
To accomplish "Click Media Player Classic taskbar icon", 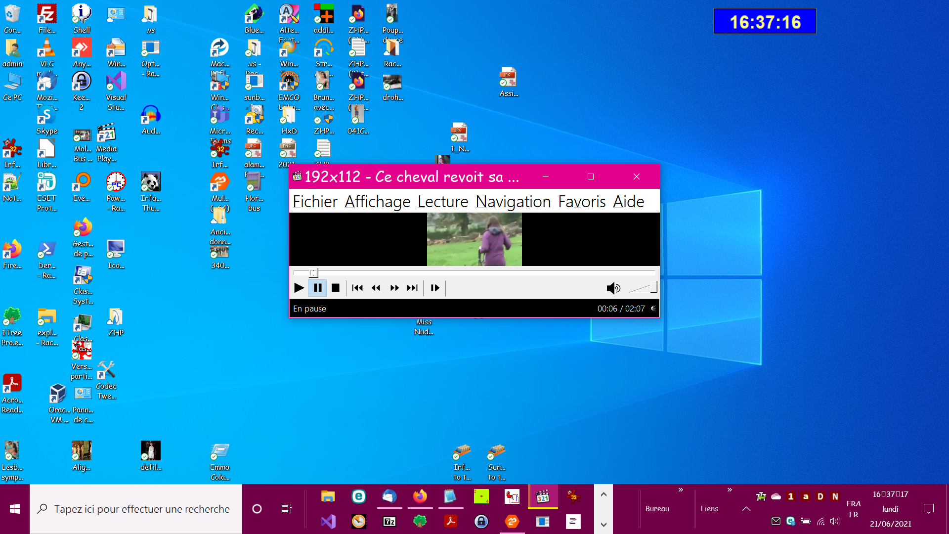I will click(543, 496).
